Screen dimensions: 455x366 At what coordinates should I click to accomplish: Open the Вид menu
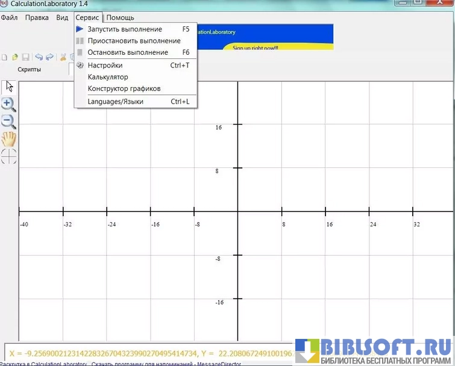tap(62, 17)
